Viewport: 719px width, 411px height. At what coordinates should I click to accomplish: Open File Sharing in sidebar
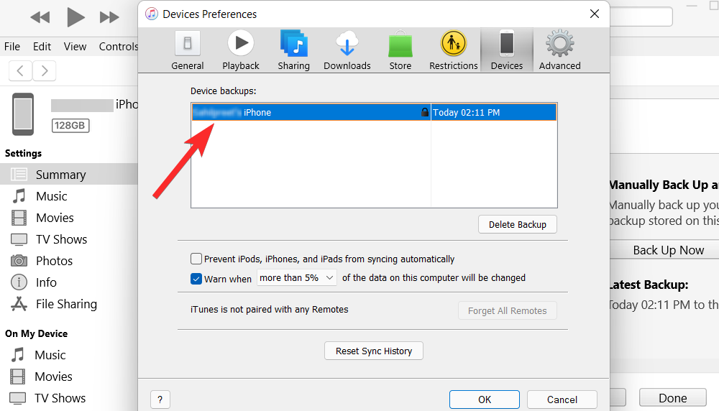coord(66,304)
